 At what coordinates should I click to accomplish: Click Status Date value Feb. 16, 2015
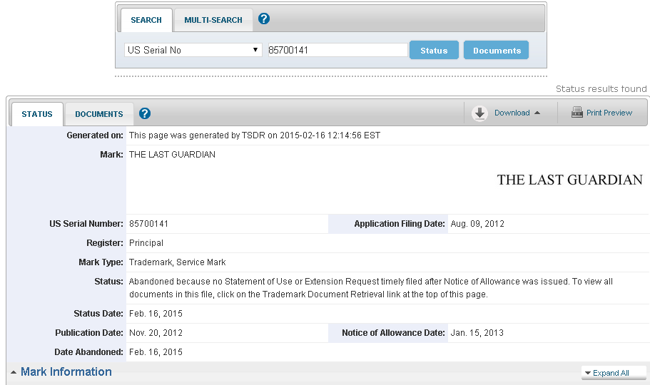[x=156, y=314]
